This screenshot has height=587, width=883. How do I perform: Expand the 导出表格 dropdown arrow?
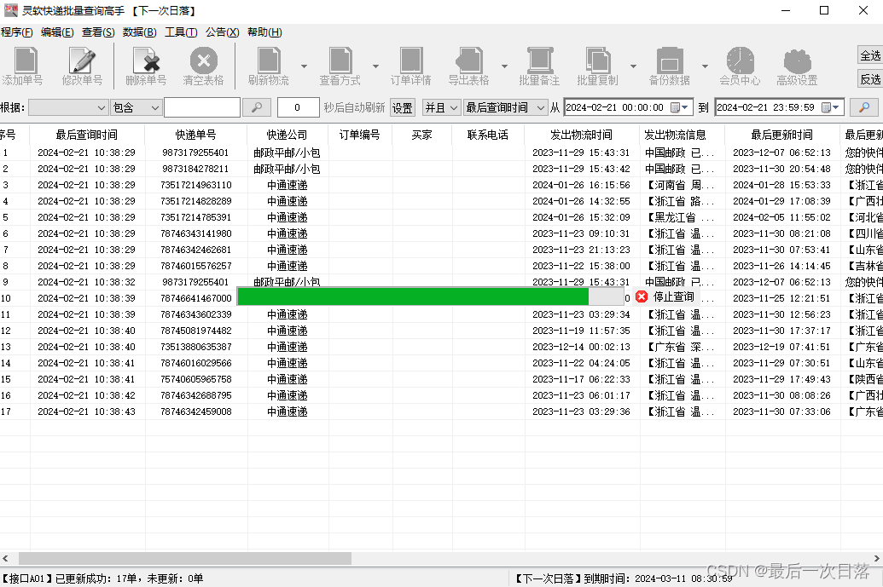pyautogui.click(x=504, y=66)
